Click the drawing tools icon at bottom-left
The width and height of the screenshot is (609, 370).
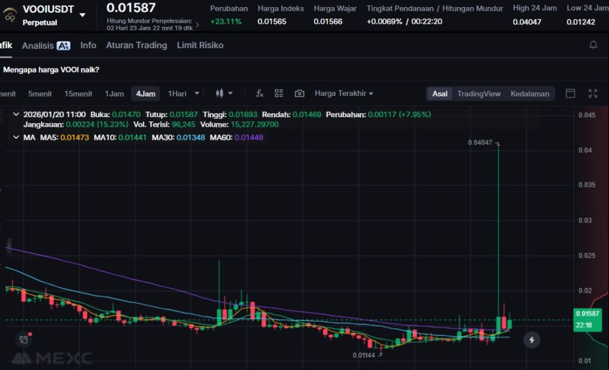(x=23, y=340)
